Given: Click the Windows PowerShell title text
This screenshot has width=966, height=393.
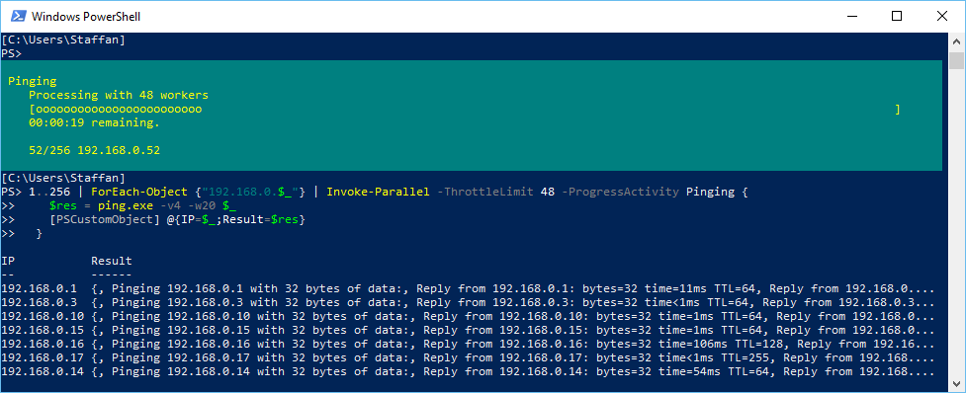Looking at the screenshot, I should click(x=86, y=17).
